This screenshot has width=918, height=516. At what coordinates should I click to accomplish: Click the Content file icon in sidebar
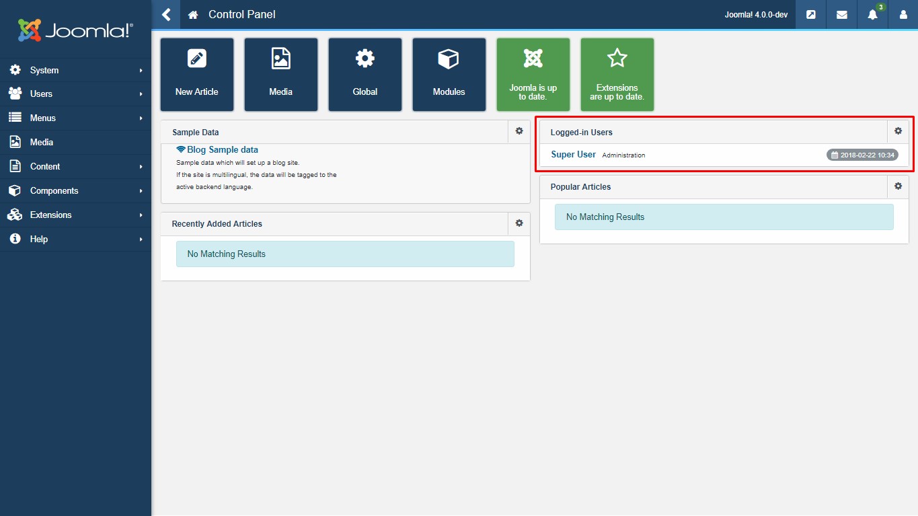pyautogui.click(x=15, y=166)
